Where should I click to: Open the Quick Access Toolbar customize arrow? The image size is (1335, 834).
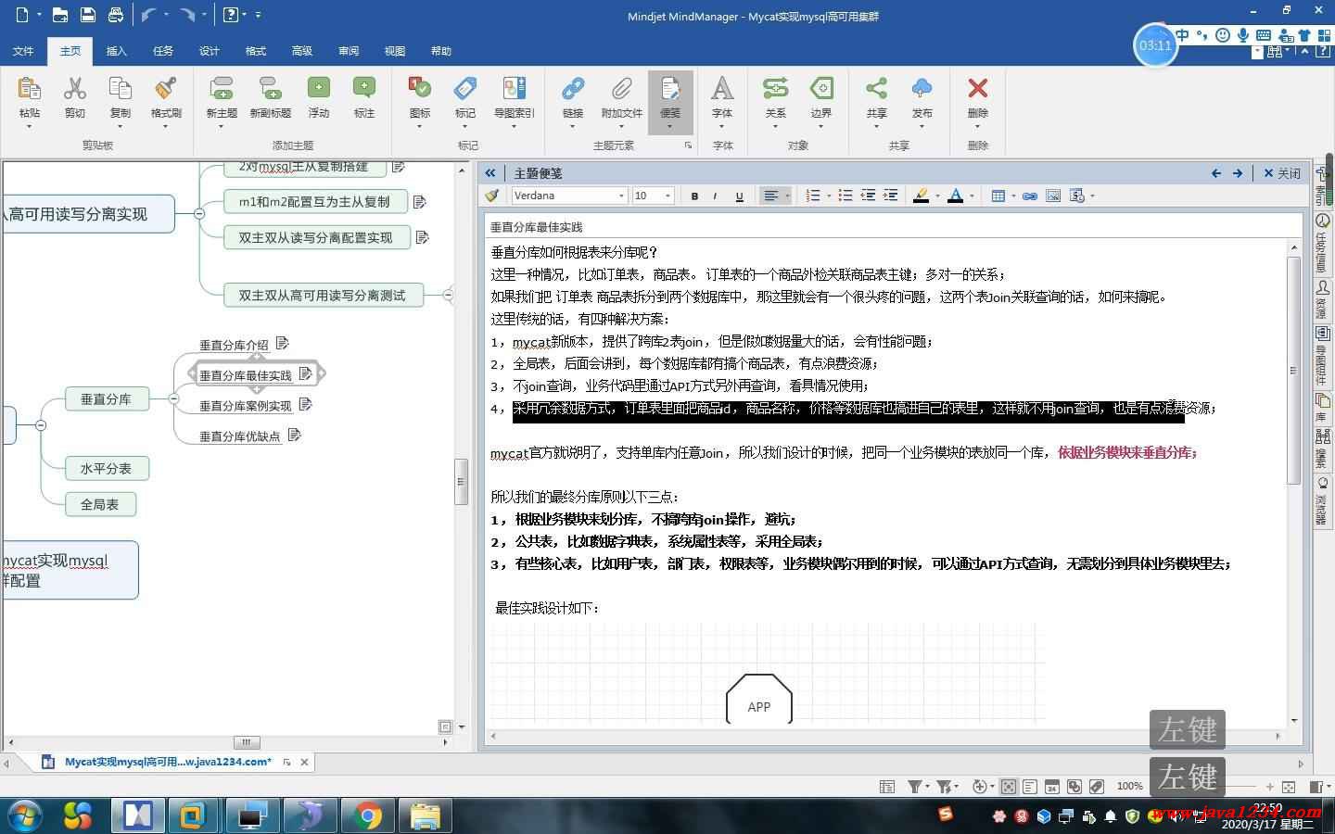click(x=258, y=15)
